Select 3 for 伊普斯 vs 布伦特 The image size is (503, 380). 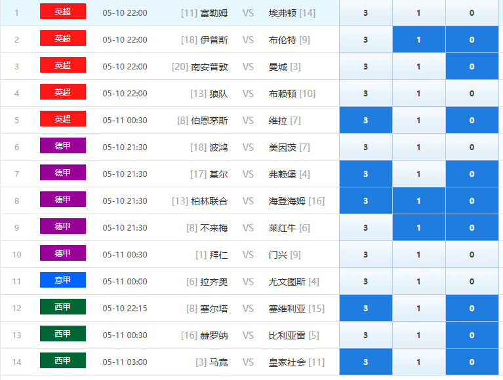coord(366,40)
